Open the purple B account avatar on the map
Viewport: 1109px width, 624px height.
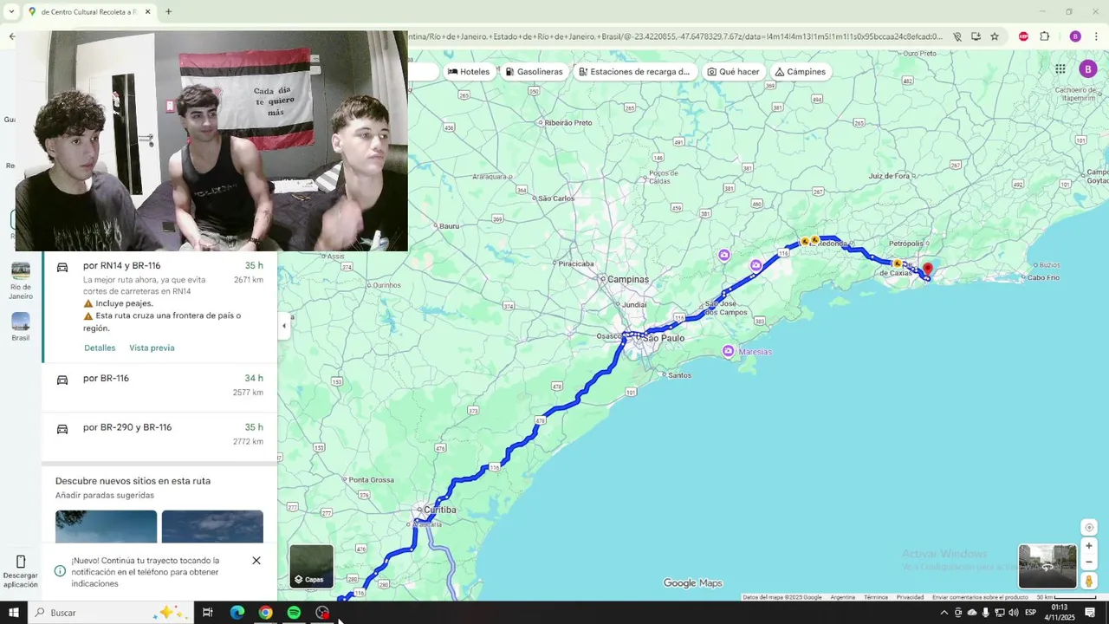click(1088, 69)
